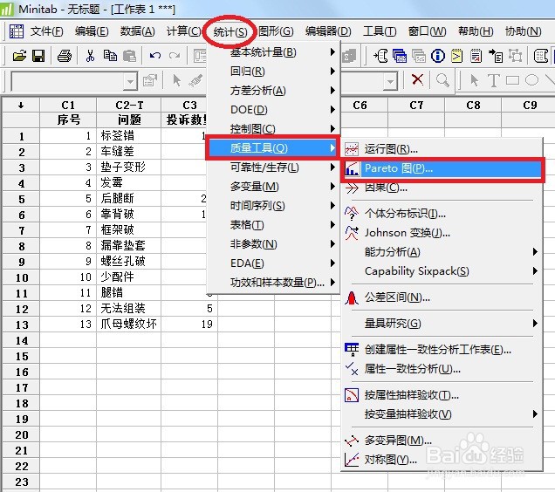
Task: Open the 非参数(N) submenu item
Action: (x=272, y=244)
